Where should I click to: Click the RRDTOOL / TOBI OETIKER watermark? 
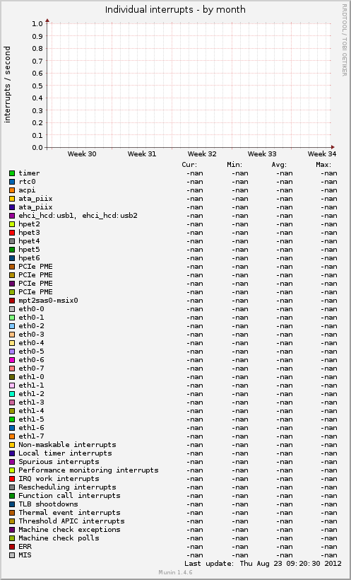(345, 40)
